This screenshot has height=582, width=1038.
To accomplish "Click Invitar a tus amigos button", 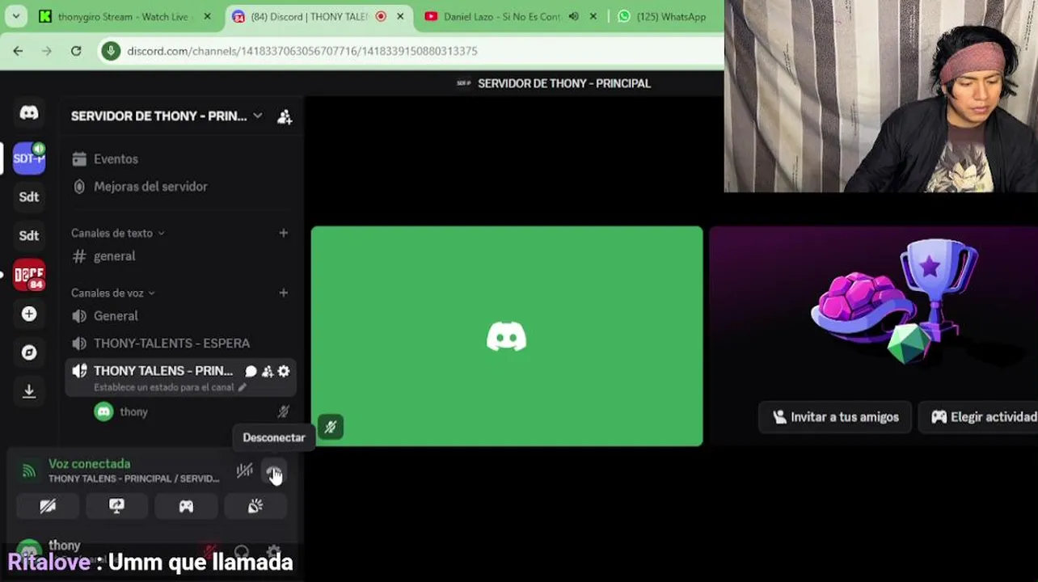I will tap(835, 417).
